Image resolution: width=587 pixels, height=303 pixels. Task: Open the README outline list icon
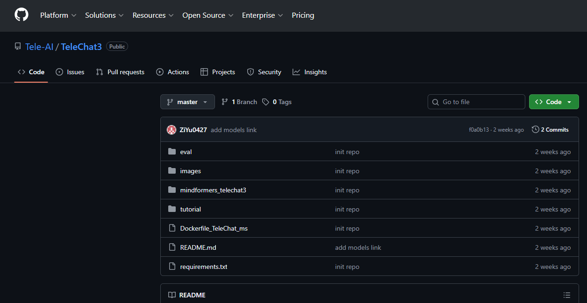[567, 295]
